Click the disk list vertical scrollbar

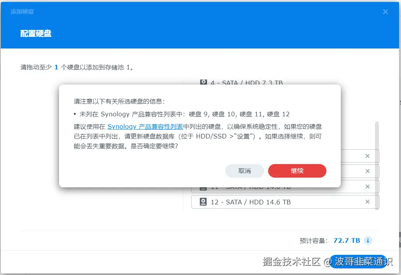coord(377,166)
